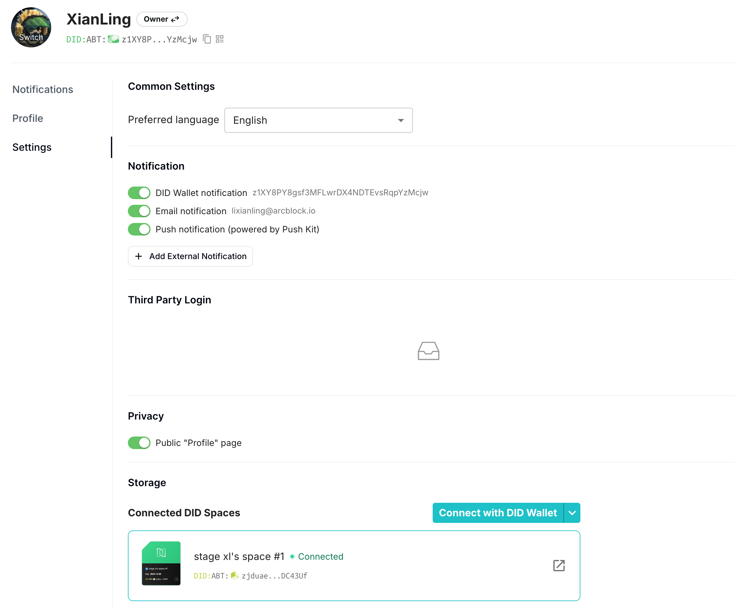Click Add External Notification button

(190, 256)
